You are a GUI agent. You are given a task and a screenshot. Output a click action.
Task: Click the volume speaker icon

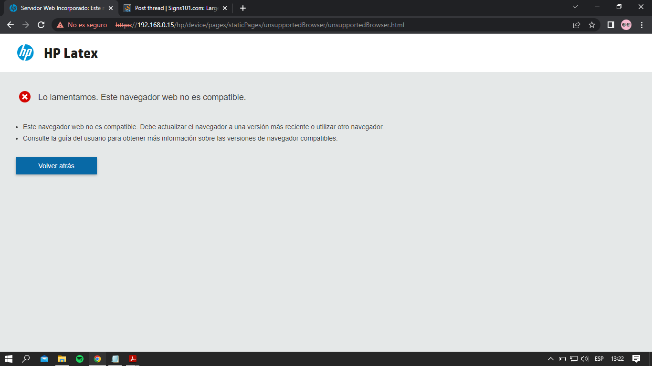585,359
